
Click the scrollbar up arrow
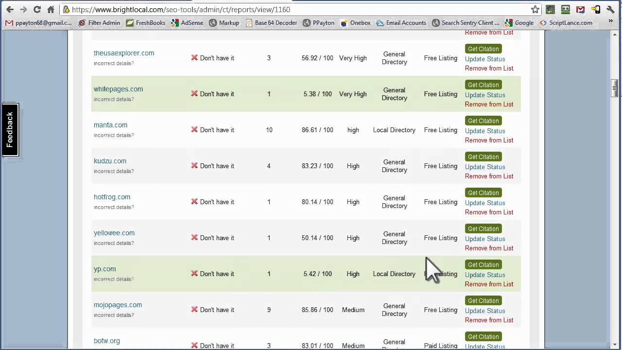pyautogui.click(x=615, y=34)
